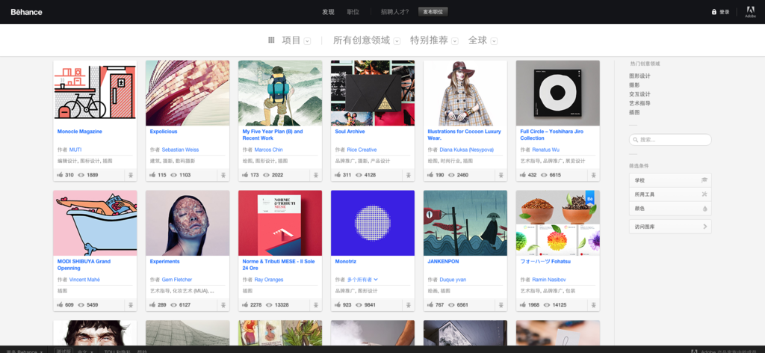Image resolution: width=765 pixels, height=353 pixels.
Task: Open the Experiments face portrait thumbnail
Action: 188,223
